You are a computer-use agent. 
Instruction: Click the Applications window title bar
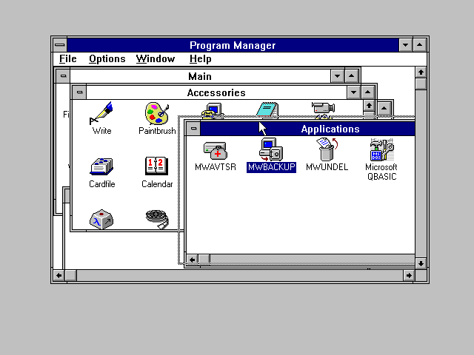(x=307, y=129)
